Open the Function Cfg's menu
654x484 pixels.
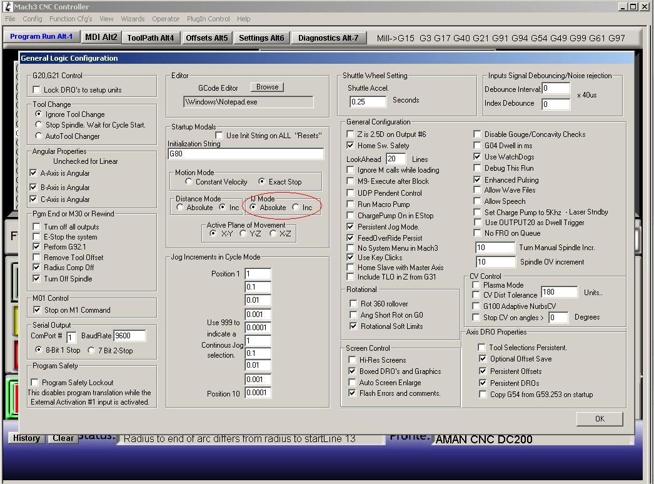(x=71, y=19)
